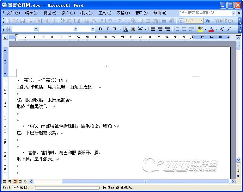Click in the help question input field

206,13
